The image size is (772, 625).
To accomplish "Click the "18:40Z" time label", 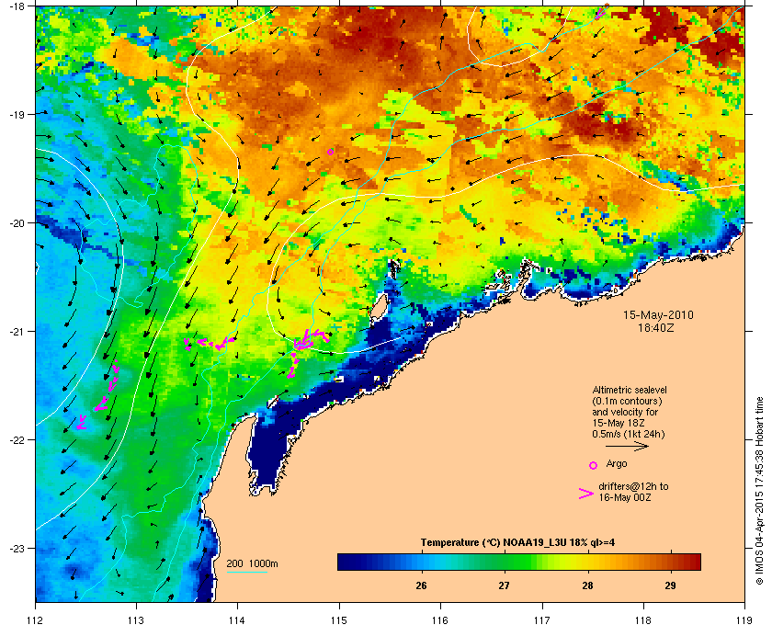I will click(x=658, y=327).
